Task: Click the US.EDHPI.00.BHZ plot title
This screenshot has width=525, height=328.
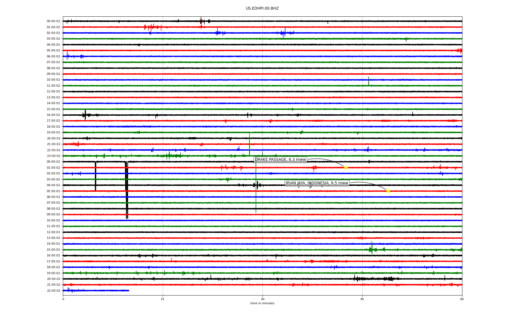Action: pyautogui.click(x=262, y=8)
